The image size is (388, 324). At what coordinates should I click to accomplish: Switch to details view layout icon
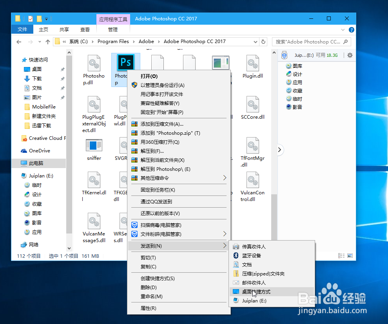coord(341,256)
